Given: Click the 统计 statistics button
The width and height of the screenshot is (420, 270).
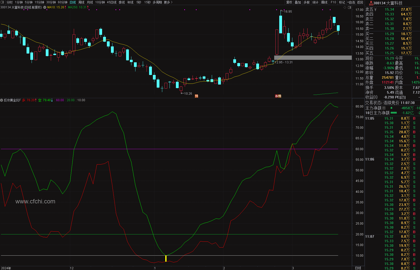Looking at the screenshot, I should point(315,2).
